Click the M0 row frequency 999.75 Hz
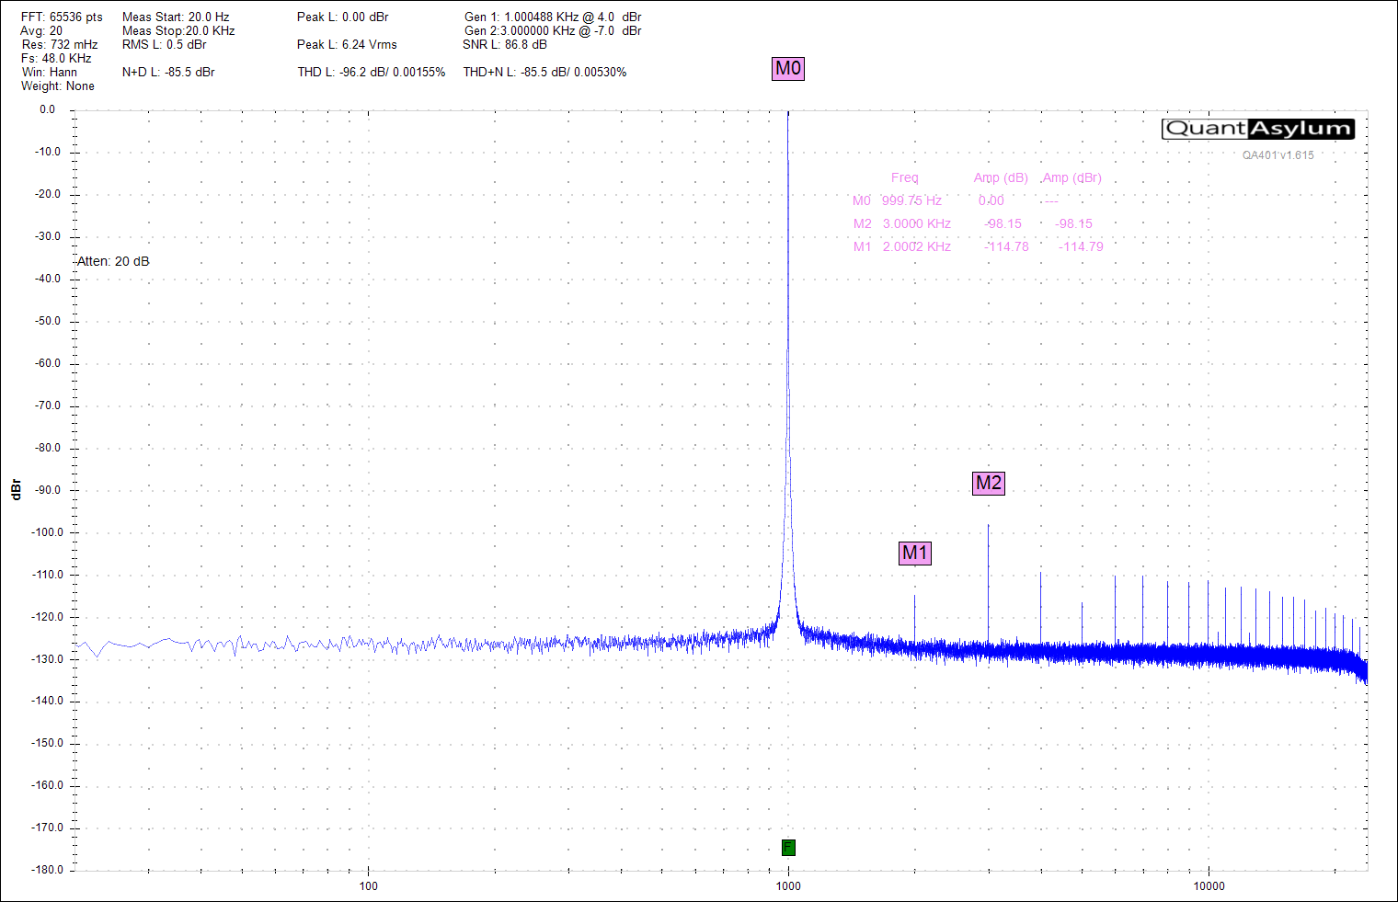The width and height of the screenshot is (1398, 902). (911, 200)
